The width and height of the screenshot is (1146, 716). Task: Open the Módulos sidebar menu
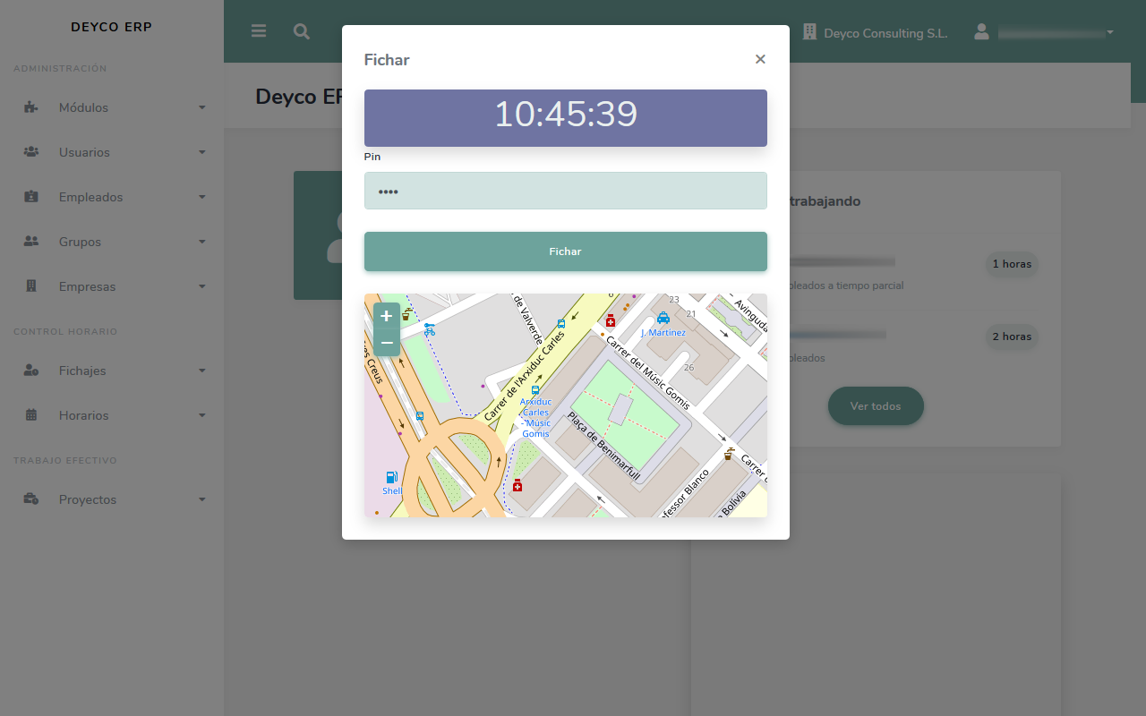(112, 107)
